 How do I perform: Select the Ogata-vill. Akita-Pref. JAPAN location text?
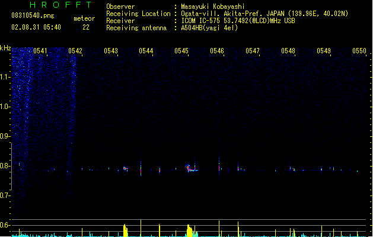pos(264,14)
